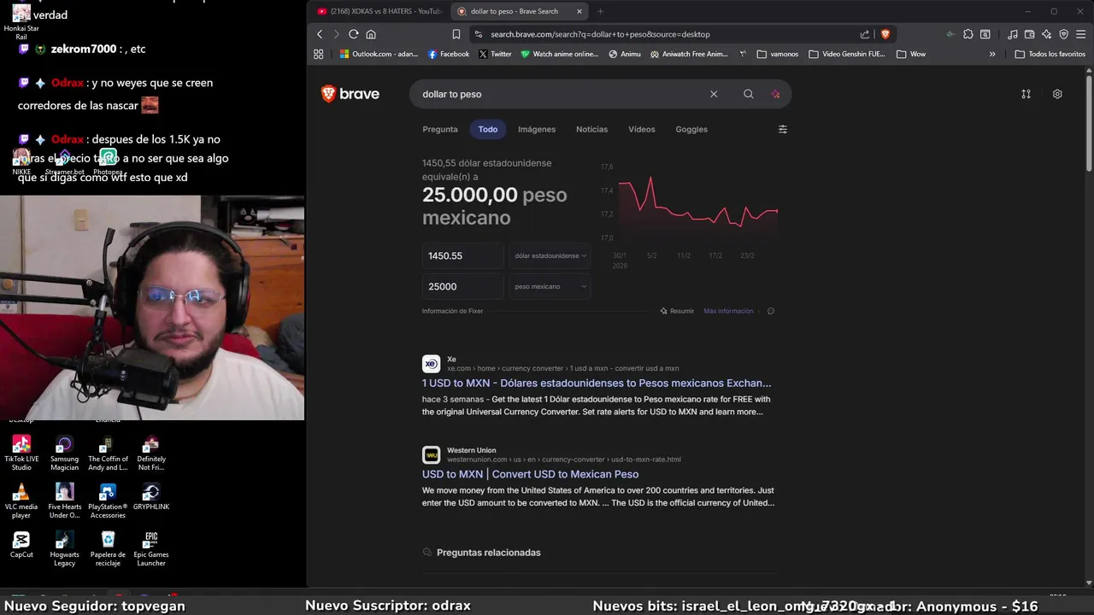Open the browser hamburger main menu

1081,34
